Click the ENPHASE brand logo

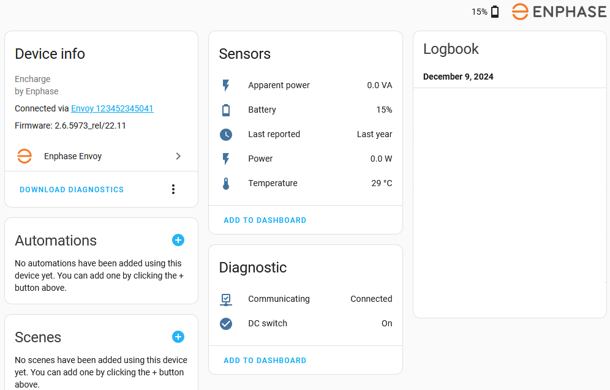click(x=559, y=12)
